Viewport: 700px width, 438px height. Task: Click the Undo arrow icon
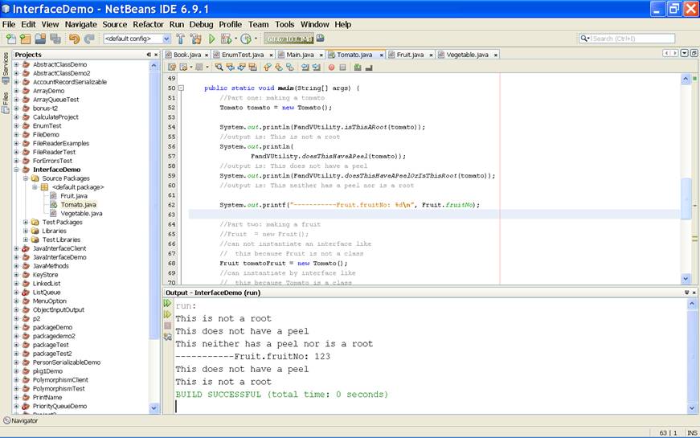point(74,39)
